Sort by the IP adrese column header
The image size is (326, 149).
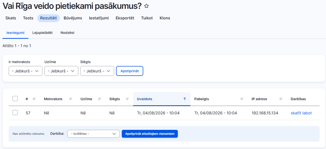click(259, 99)
